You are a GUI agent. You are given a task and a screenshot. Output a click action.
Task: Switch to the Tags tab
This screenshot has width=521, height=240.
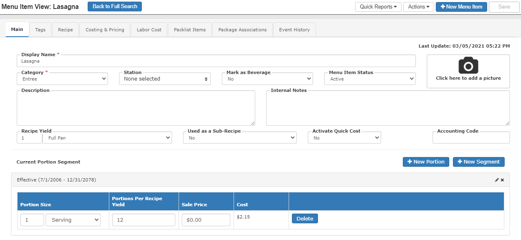(40, 30)
